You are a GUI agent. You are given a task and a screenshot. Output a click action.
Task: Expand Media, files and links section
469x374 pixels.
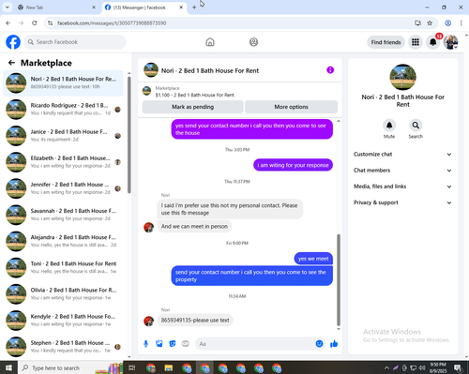coord(402,187)
